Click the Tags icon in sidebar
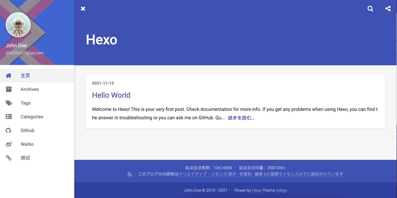The width and height of the screenshot is (397, 198). pos(9,103)
